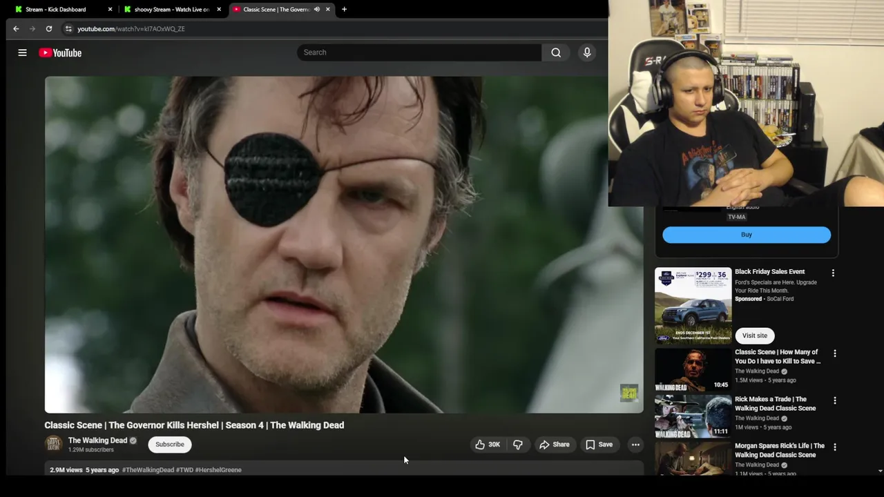Click the TV-MA rating badge
884x497 pixels.
(737, 217)
